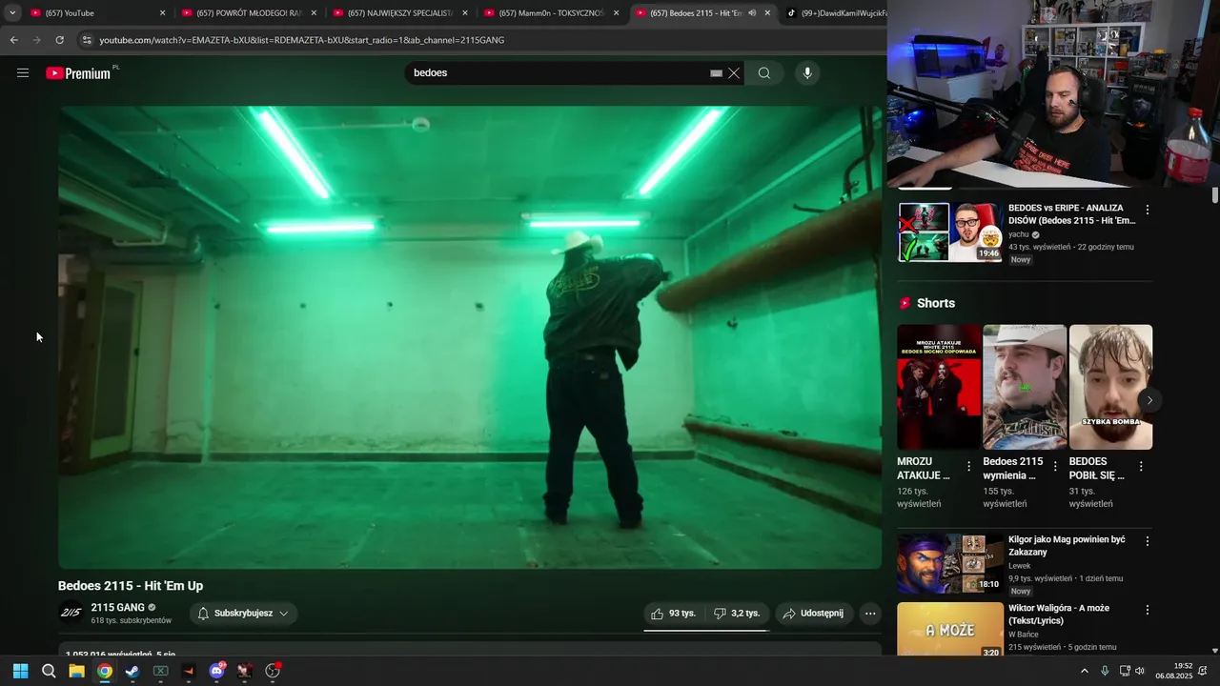Open BEDOES vs ERIPE video thumbnail
Viewport: 1220px width, 686px height.
tap(950, 232)
